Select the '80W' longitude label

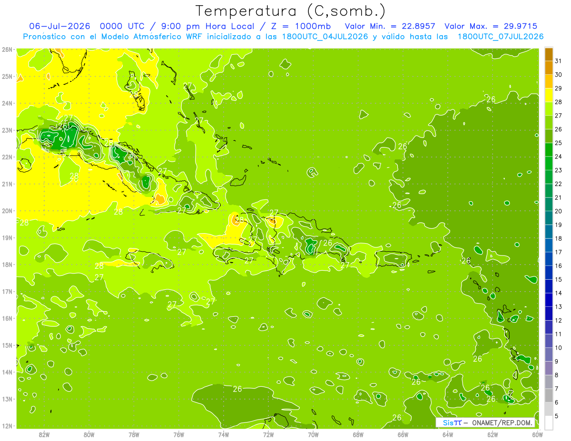click(x=89, y=434)
